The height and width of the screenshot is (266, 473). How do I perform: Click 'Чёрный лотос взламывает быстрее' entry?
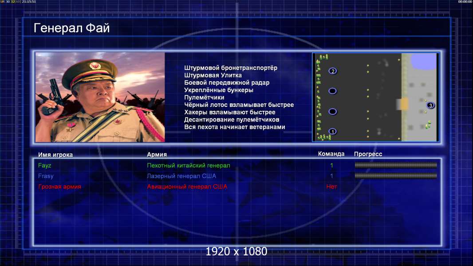point(239,105)
